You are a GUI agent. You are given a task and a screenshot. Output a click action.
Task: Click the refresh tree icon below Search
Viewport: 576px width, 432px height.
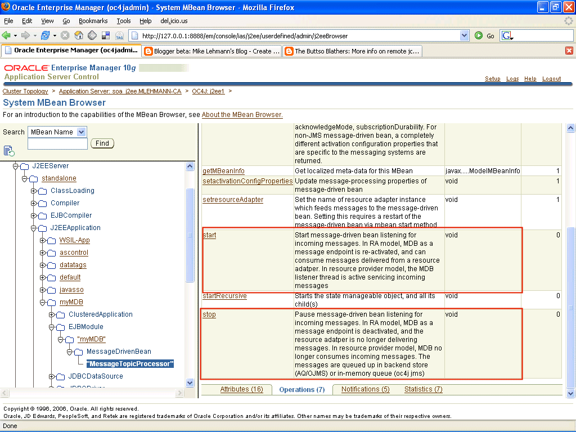point(8,150)
